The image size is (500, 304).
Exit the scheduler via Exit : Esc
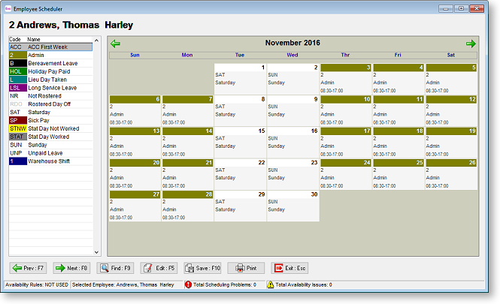pos(290,267)
